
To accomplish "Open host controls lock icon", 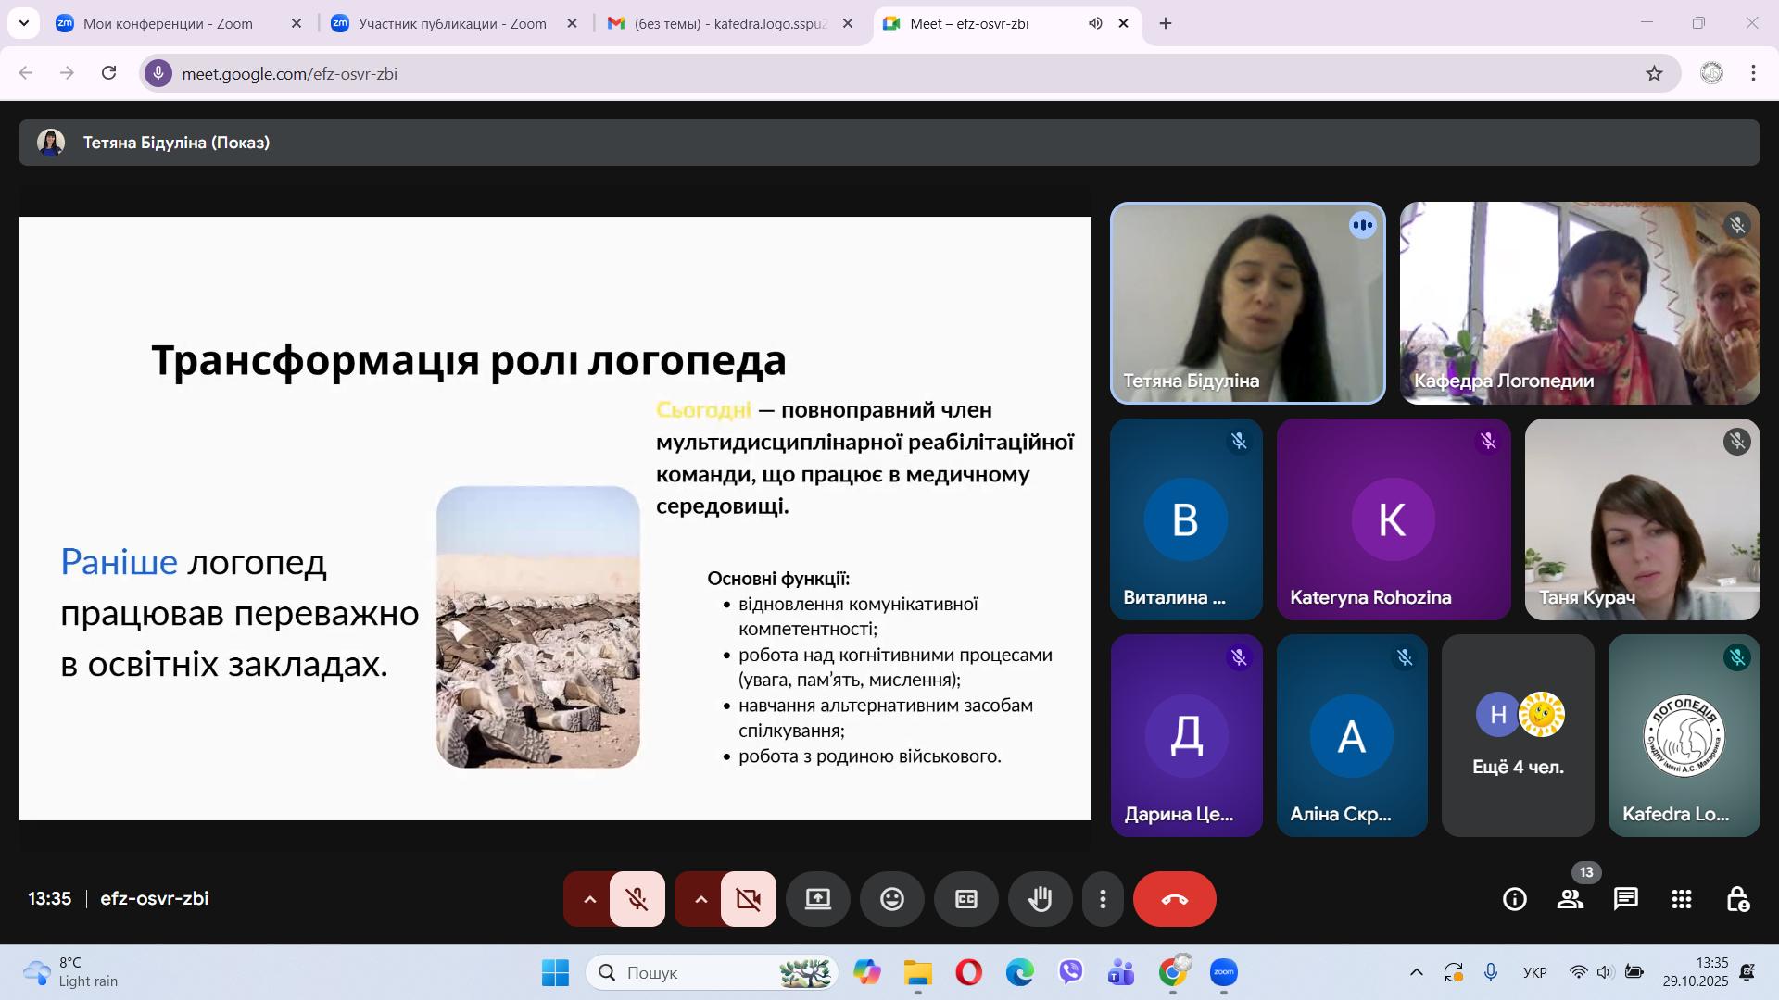I will 1737,899.
